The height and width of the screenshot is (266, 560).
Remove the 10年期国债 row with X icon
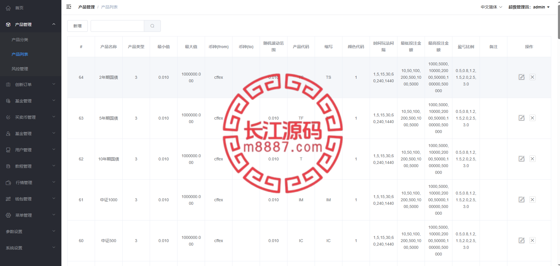(x=533, y=159)
